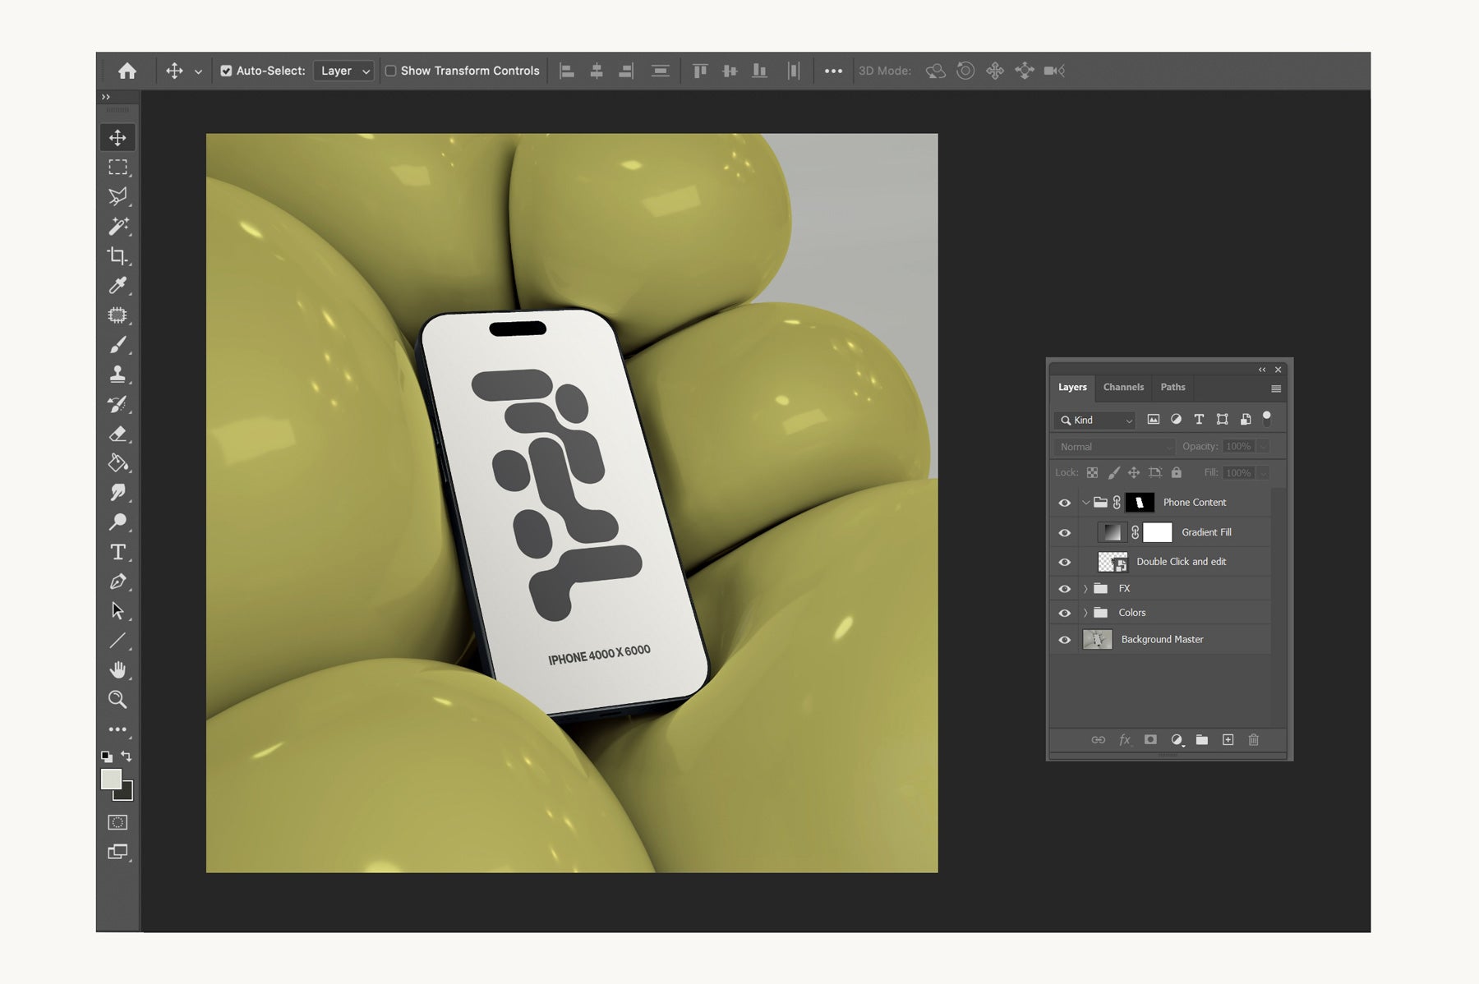
Task: Switch to the Paths tab
Action: tap(1173, 387)
